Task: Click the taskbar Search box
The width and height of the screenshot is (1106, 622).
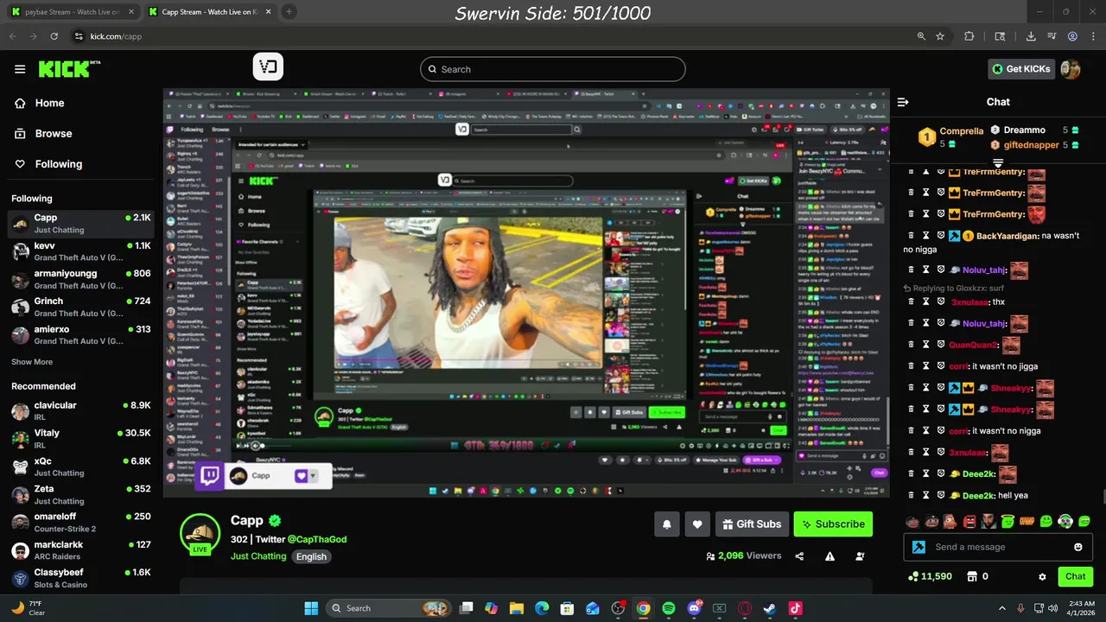Action: (389, 608)
